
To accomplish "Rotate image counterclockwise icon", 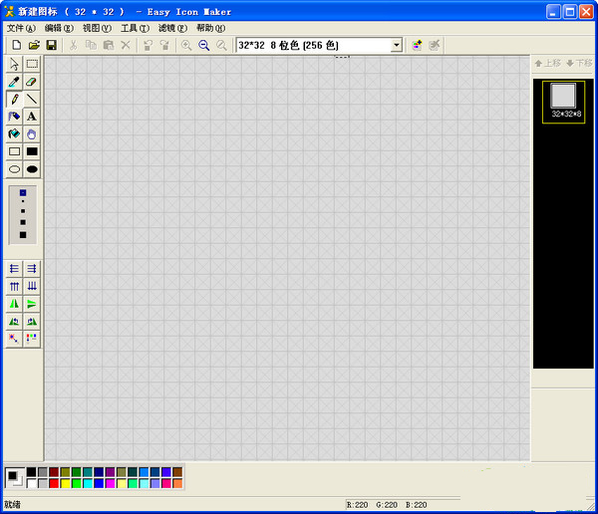I will [15, 322].
